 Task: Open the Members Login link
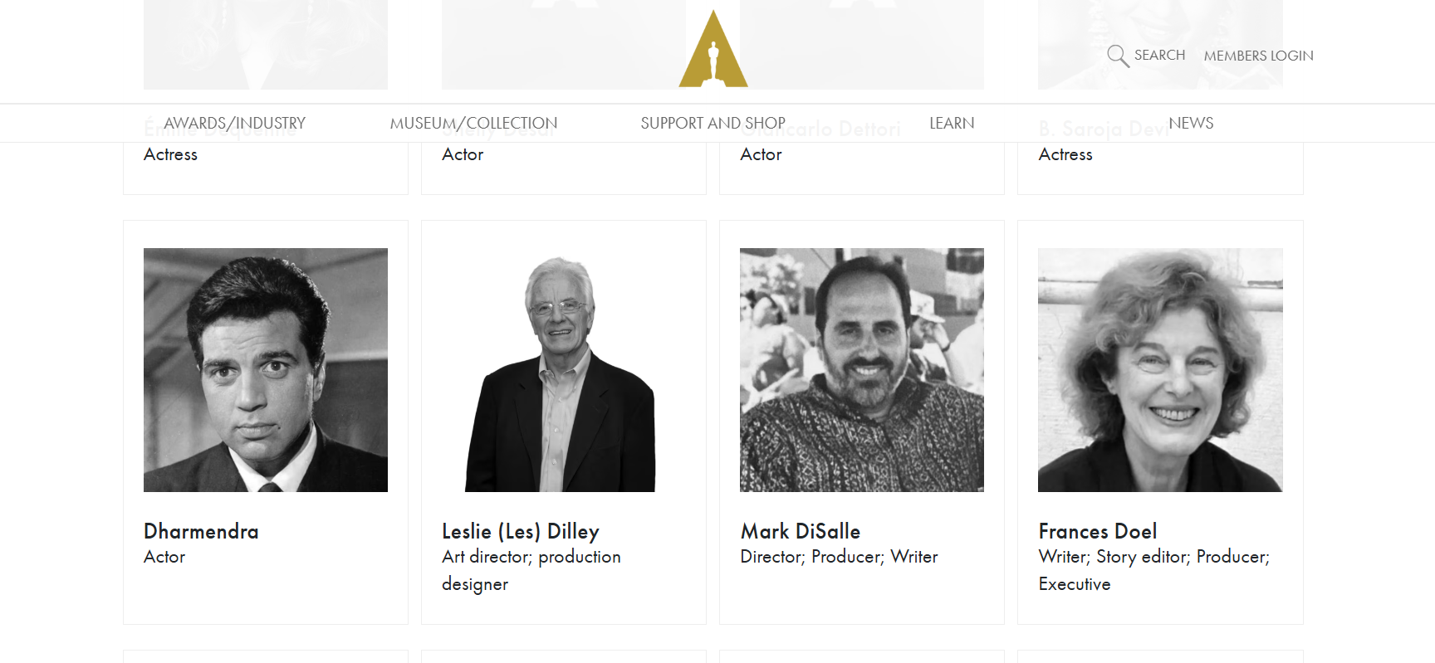(1258, 56)
